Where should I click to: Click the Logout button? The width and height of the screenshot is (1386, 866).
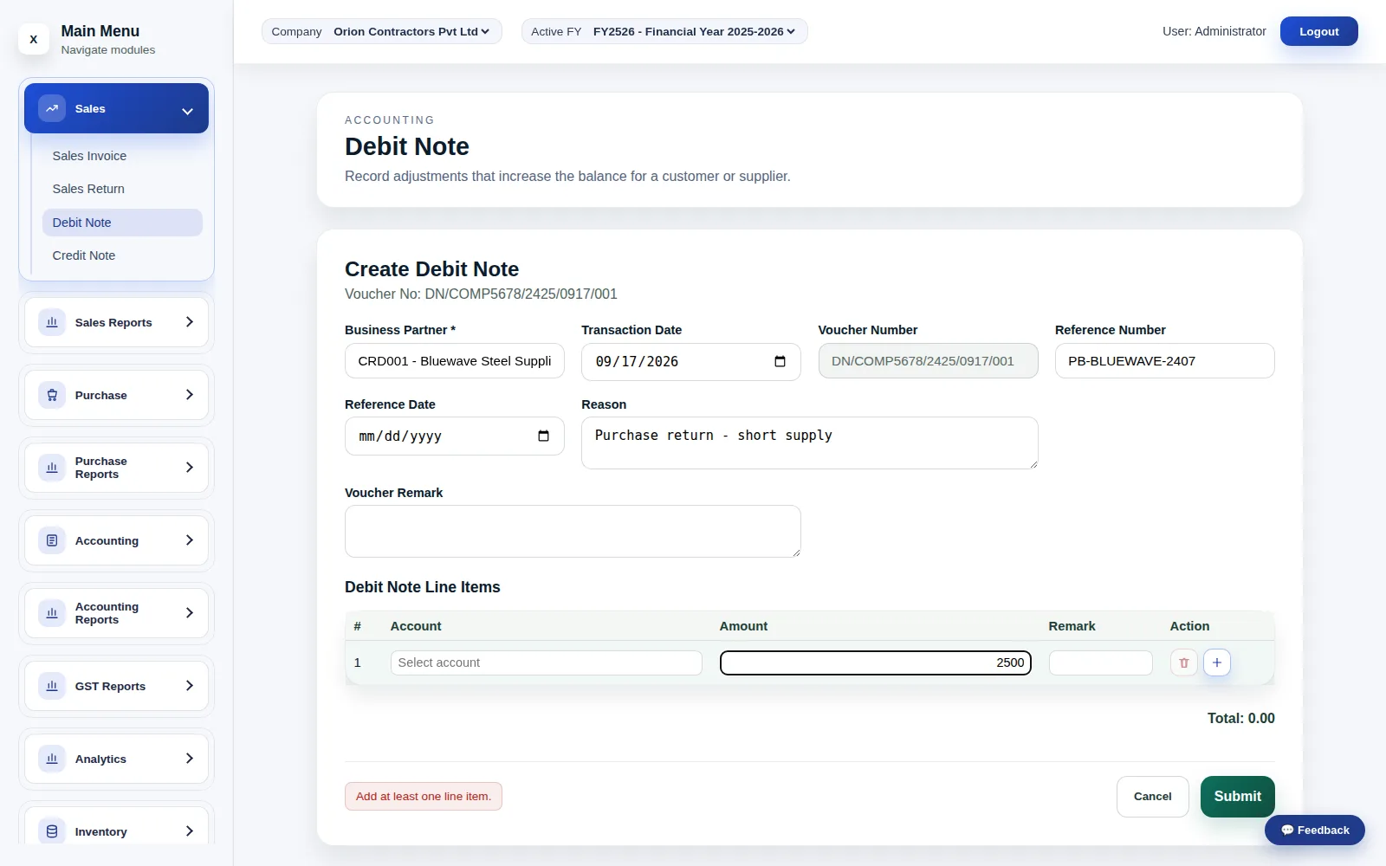click(x=1318, y=31)
